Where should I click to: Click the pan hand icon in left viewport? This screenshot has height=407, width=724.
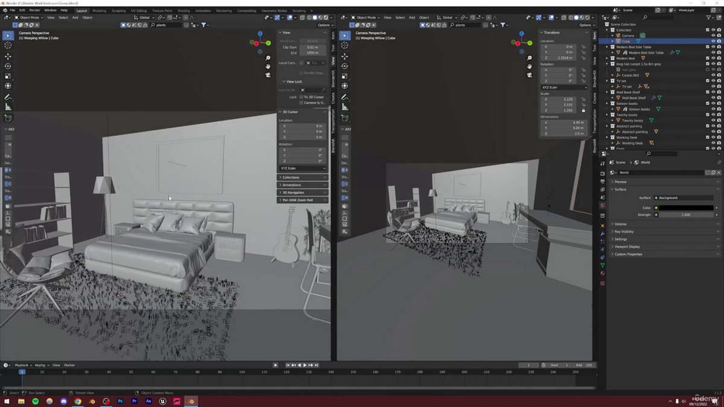pos(268,66)
